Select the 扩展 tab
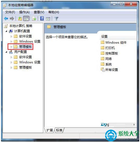140x142 pixels. [50, 130]
